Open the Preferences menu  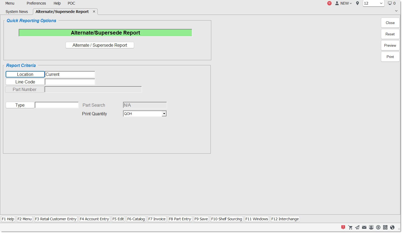point(36,3)
